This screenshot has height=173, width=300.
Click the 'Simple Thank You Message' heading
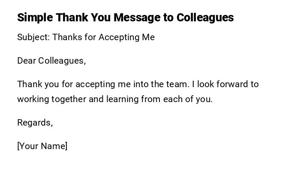click(125, 18)
